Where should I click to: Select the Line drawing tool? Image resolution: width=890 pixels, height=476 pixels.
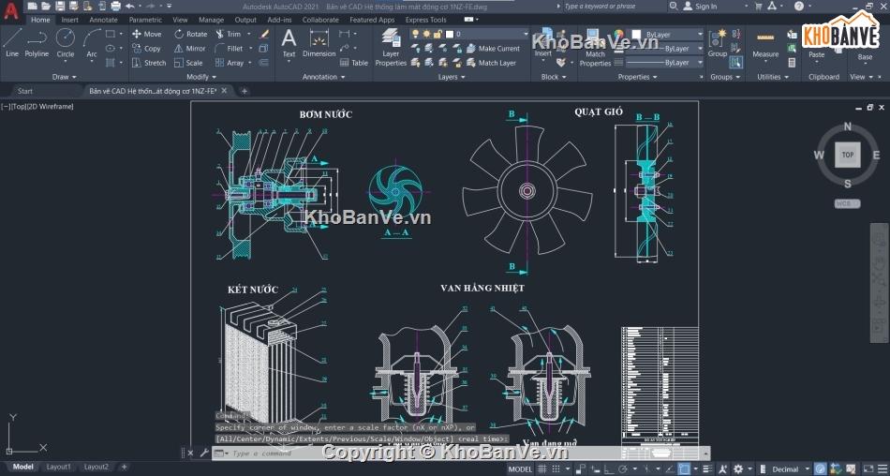[x=12, y=43]
